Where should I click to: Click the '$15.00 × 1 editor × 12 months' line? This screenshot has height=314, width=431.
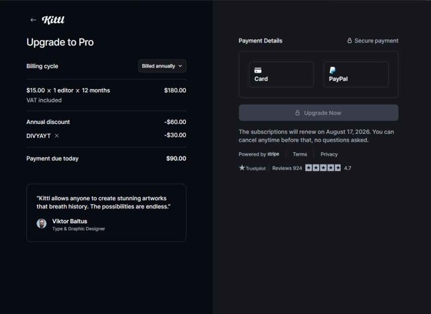[x=68, y=90]
